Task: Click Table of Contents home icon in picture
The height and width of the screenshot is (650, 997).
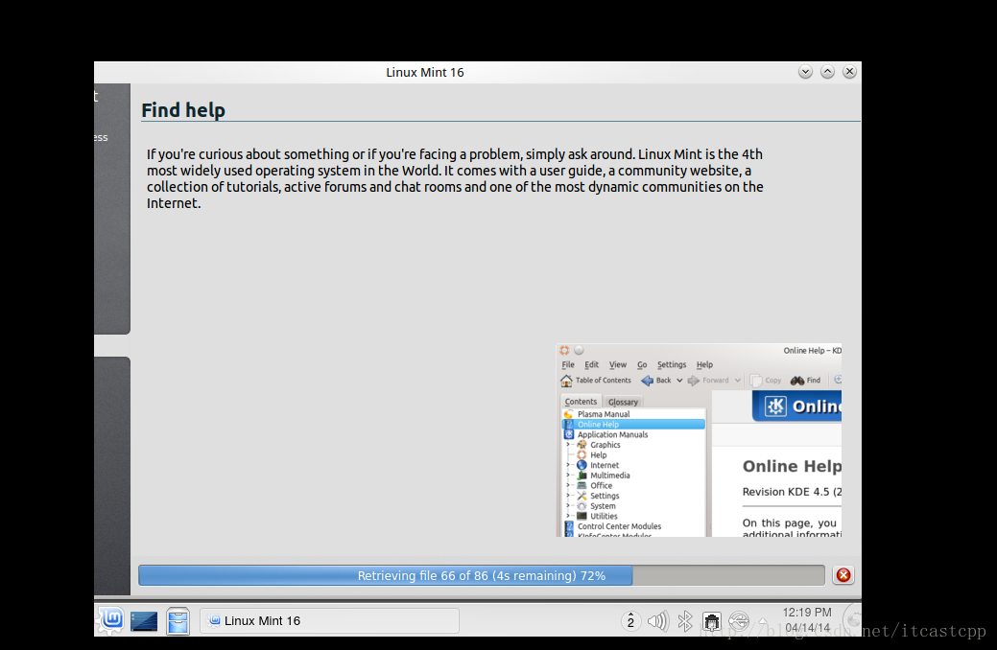Action: [566, 380]
